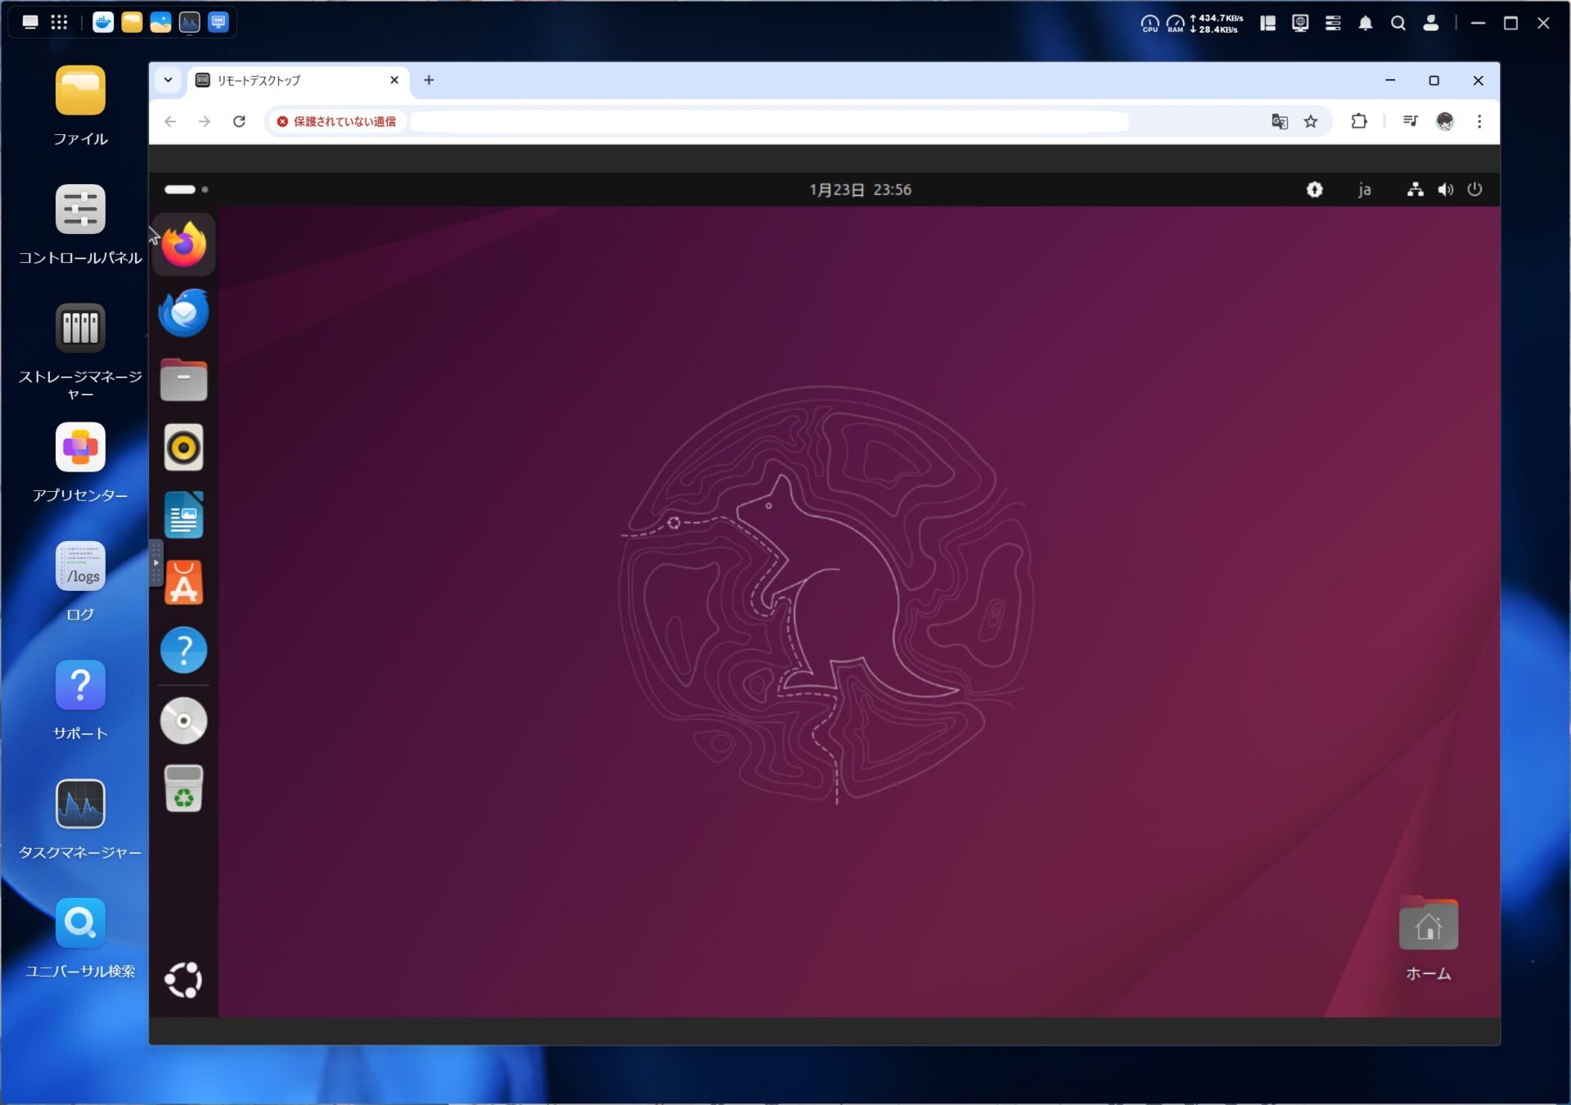Open the Files manager dock icon
This screenshot has height=1105, width=1571.
183,381
